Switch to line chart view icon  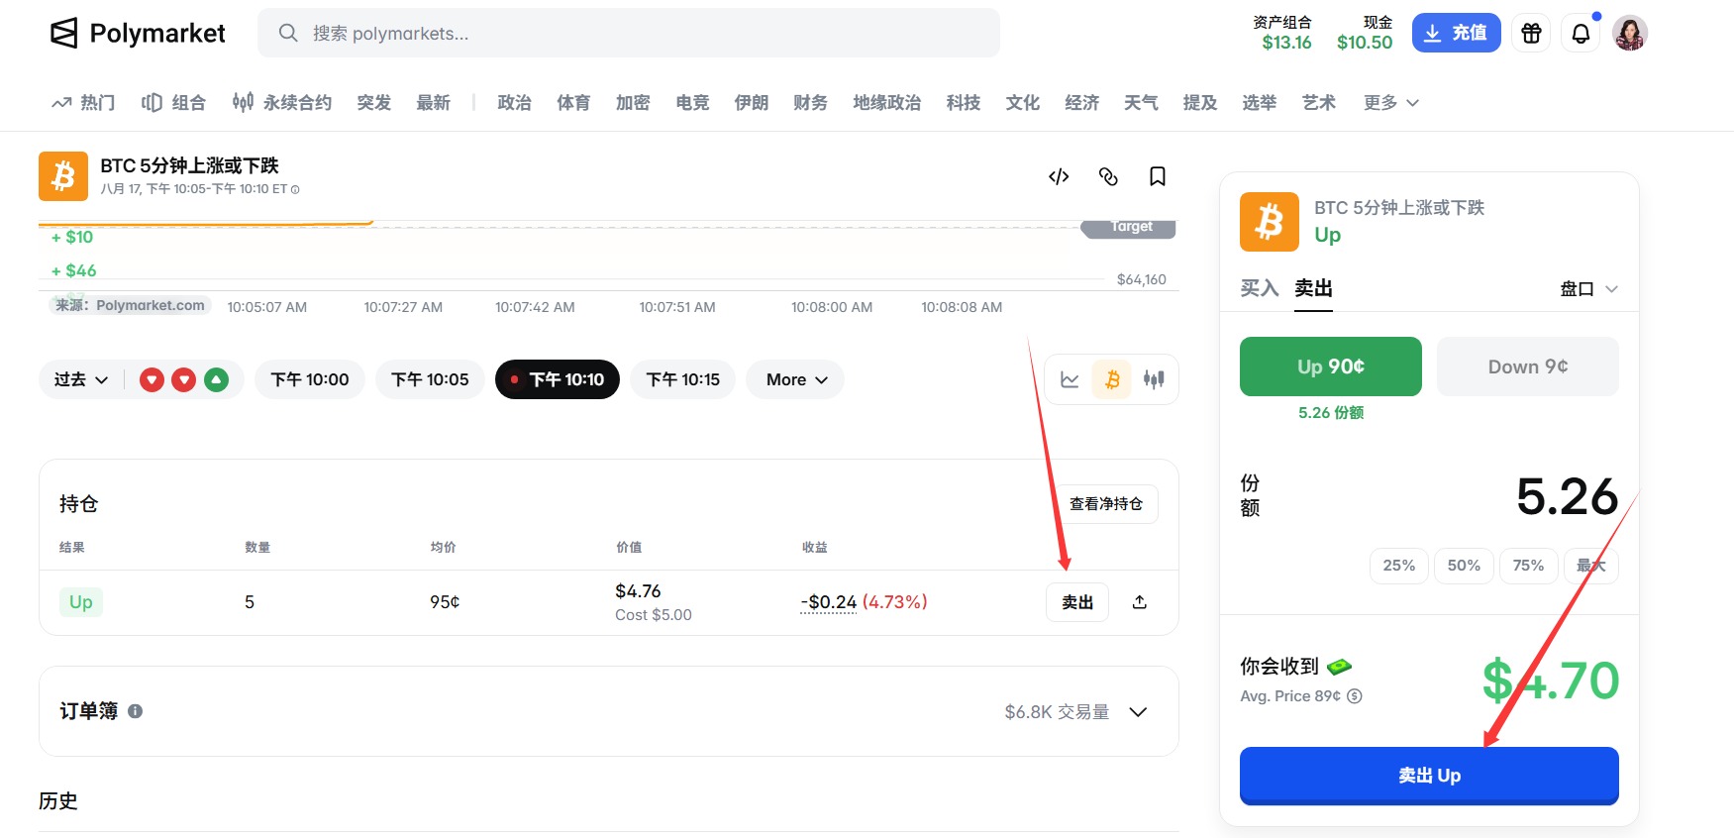[x=1070, y=379]
